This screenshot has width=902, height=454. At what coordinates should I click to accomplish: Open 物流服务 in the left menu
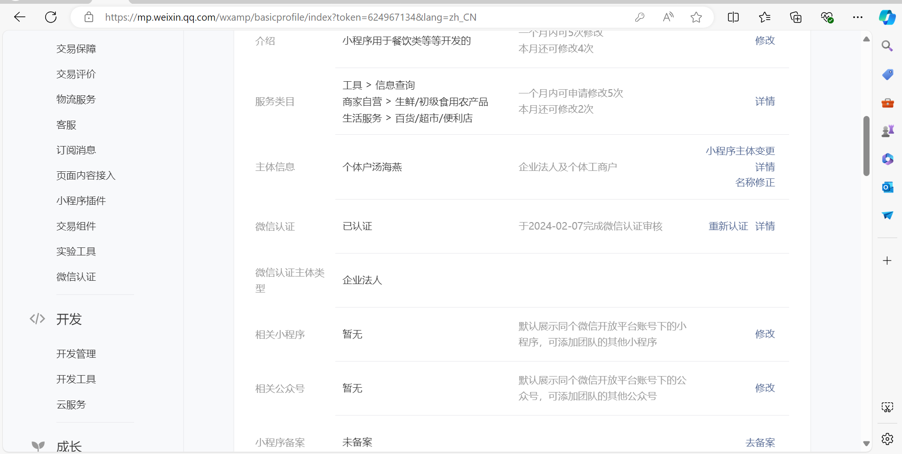76,100
